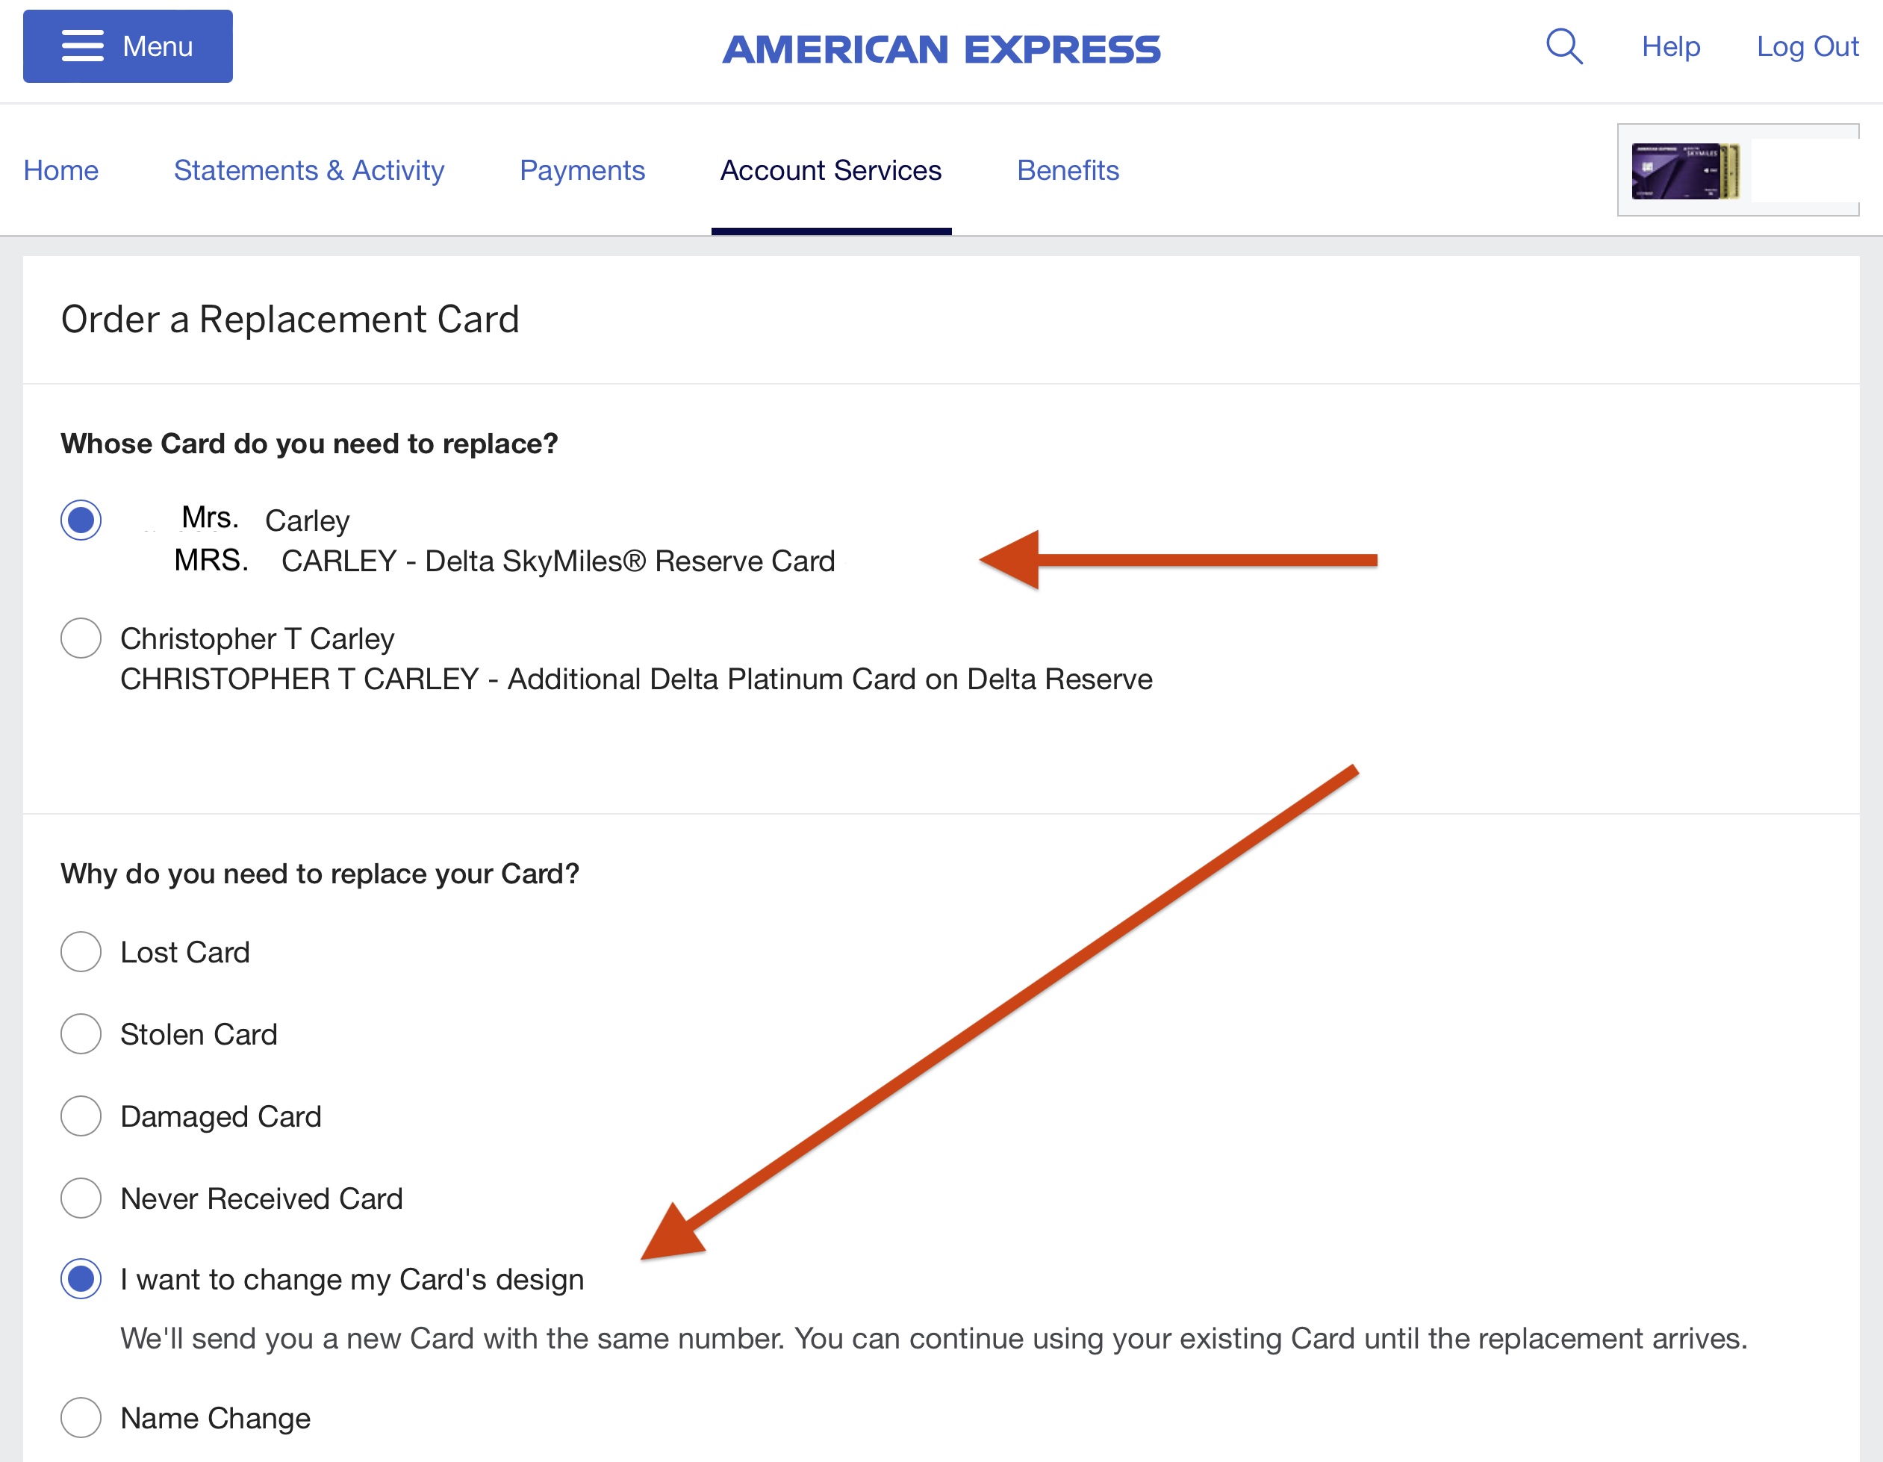Viewport: 1883px width, 1462px height.
Task: Choose the Stolen Card option
Action: tap(81, 1033)
